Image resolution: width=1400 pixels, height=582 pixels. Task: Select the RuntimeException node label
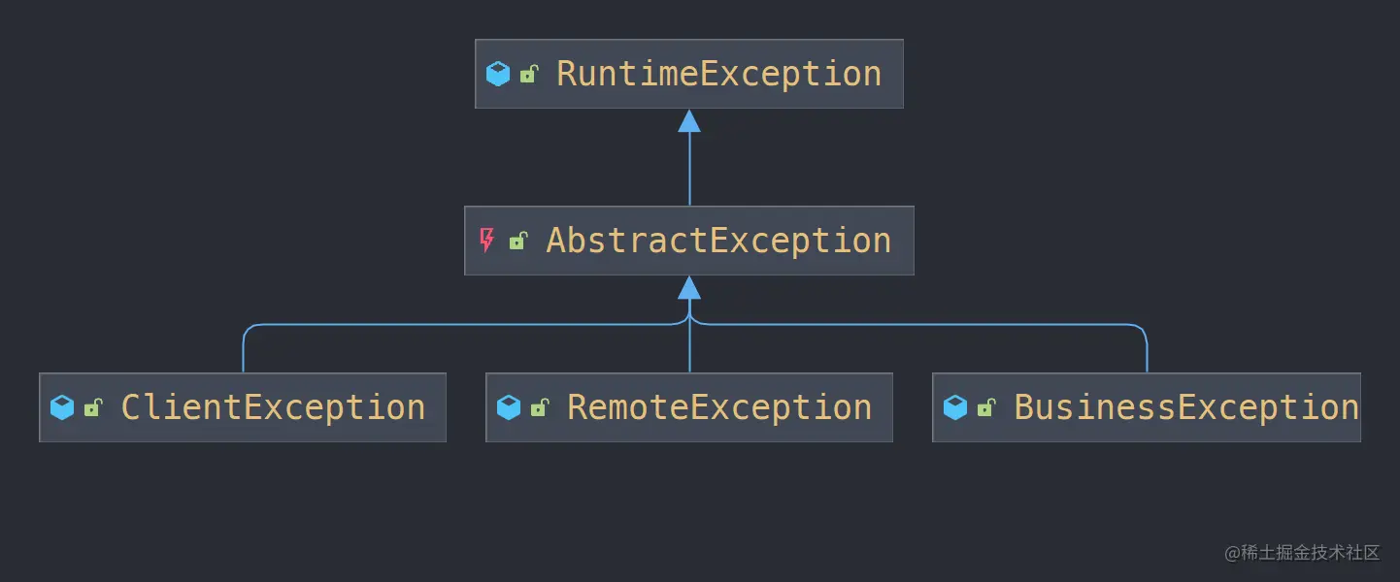point(718,74)
